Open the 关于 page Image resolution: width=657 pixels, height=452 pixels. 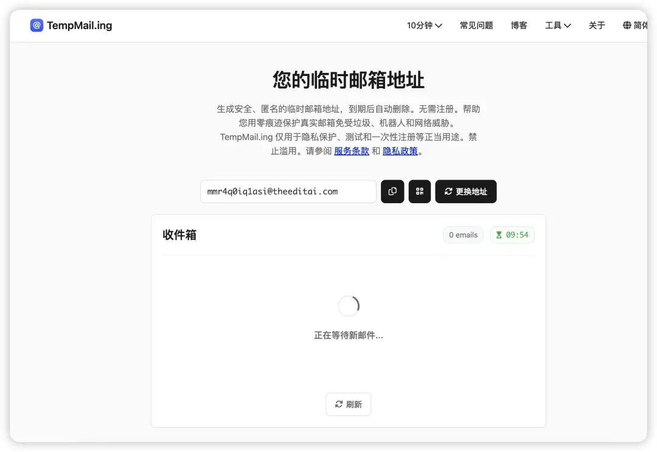597,26
